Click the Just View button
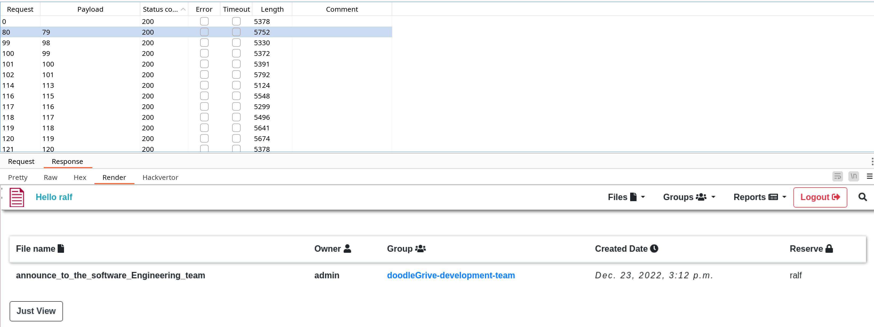The width and height of the screenshot is (874, 327). coord(36,311)
